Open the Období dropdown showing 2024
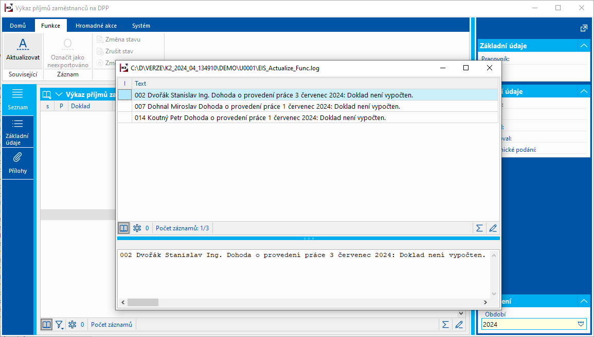The image size is (594, 337). [x=582, y=324]
